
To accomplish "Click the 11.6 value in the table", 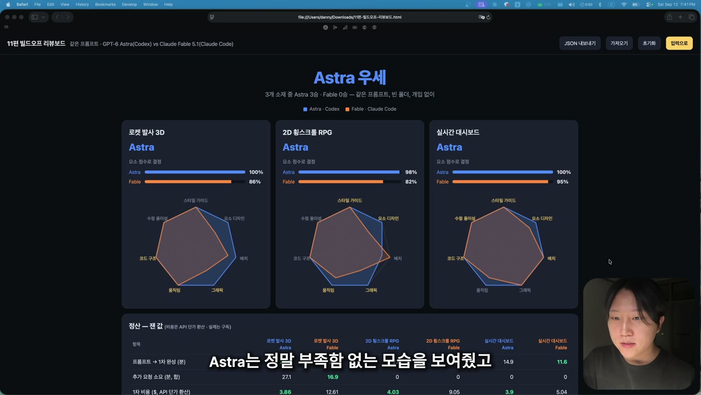I will [x=562, y=362].
